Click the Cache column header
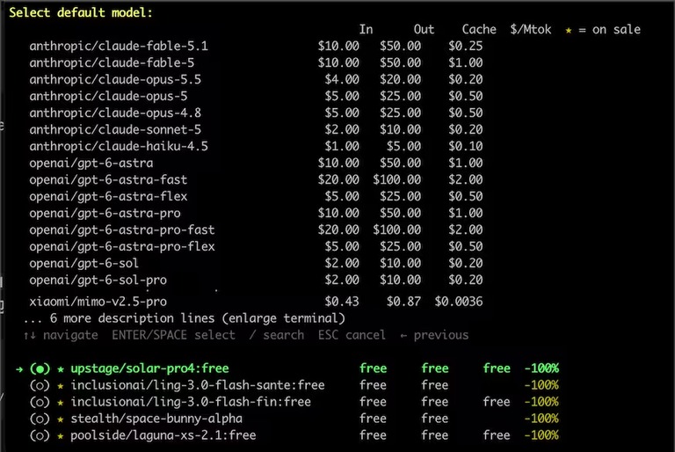675x452 pixels. [479, 30]
